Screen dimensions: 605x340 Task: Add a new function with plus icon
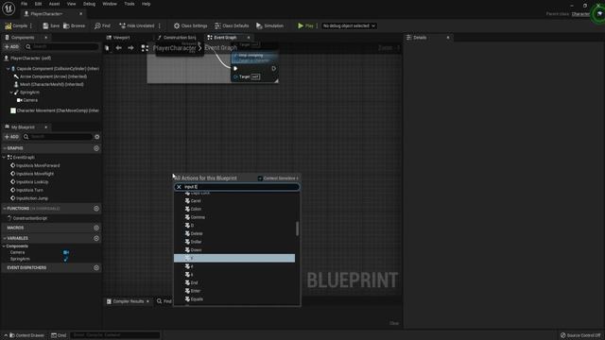click(96, 209)
